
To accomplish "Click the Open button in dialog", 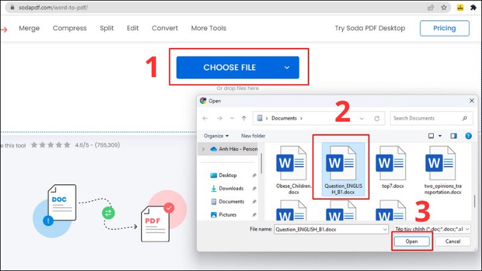I will coord(412,241).
